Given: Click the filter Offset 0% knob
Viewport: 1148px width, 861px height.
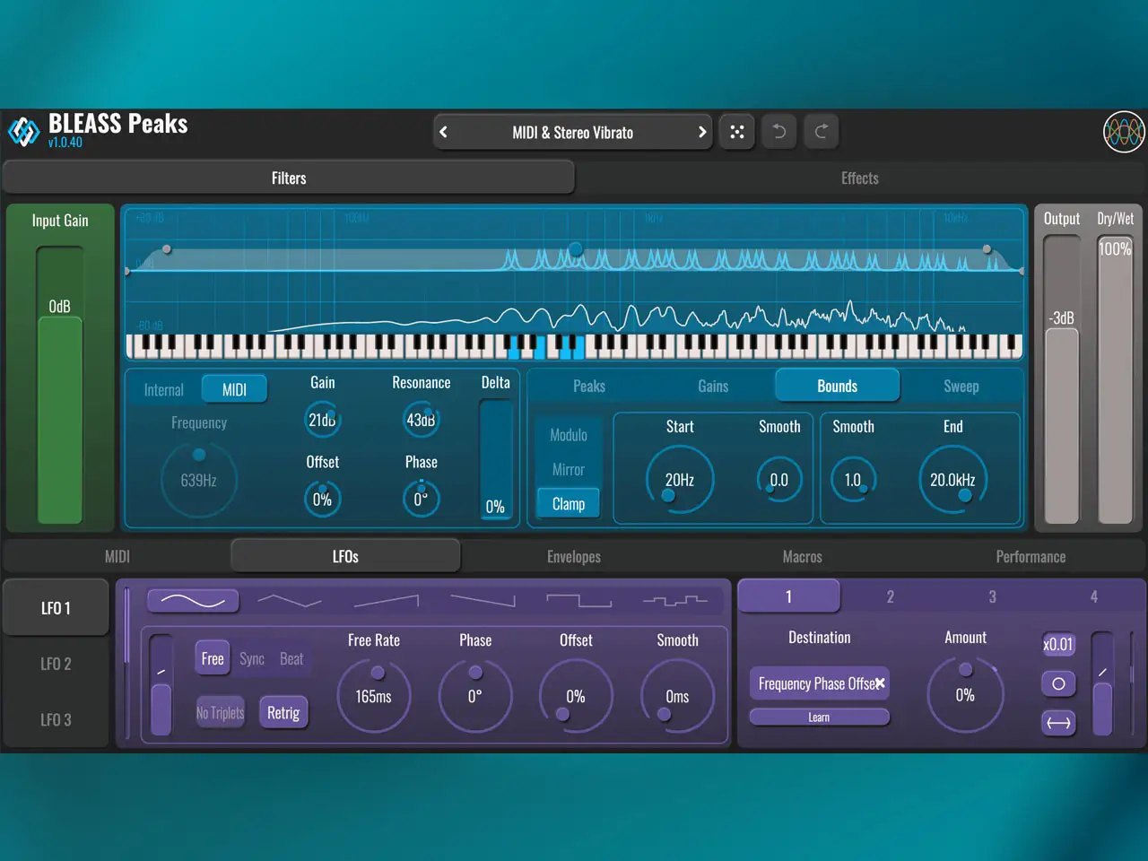Looking at the screenshot, I should pyautogui.click(x=322, y=500).
